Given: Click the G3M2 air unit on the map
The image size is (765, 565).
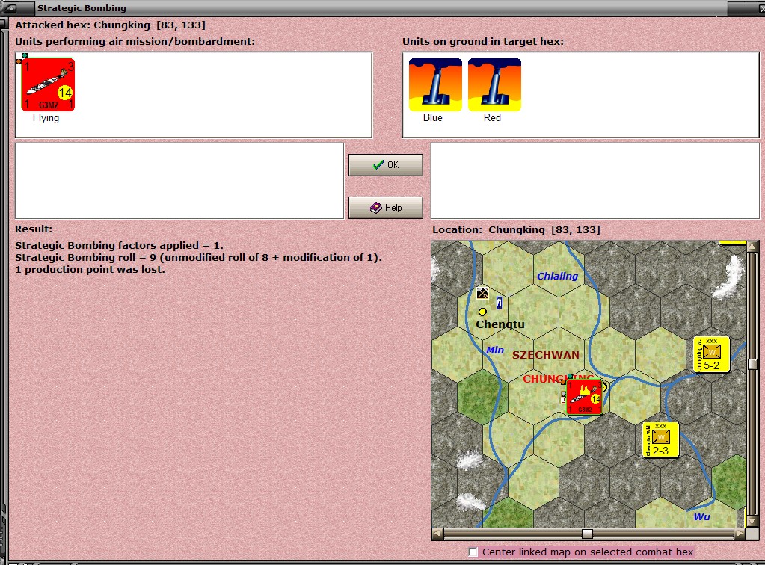Looking at the screenshot, I should click(x=584, y=398).
